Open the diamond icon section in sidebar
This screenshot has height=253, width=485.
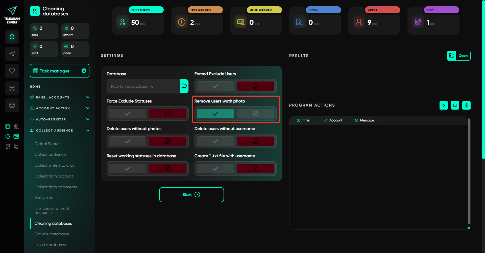(x=12, y=71)
